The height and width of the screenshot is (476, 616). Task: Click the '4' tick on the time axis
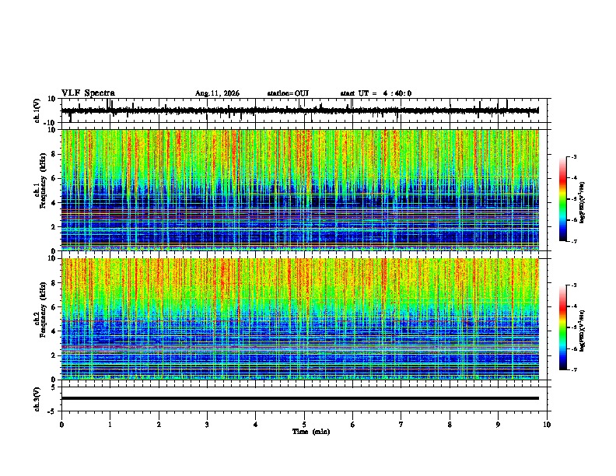click(x=256, y=425)
